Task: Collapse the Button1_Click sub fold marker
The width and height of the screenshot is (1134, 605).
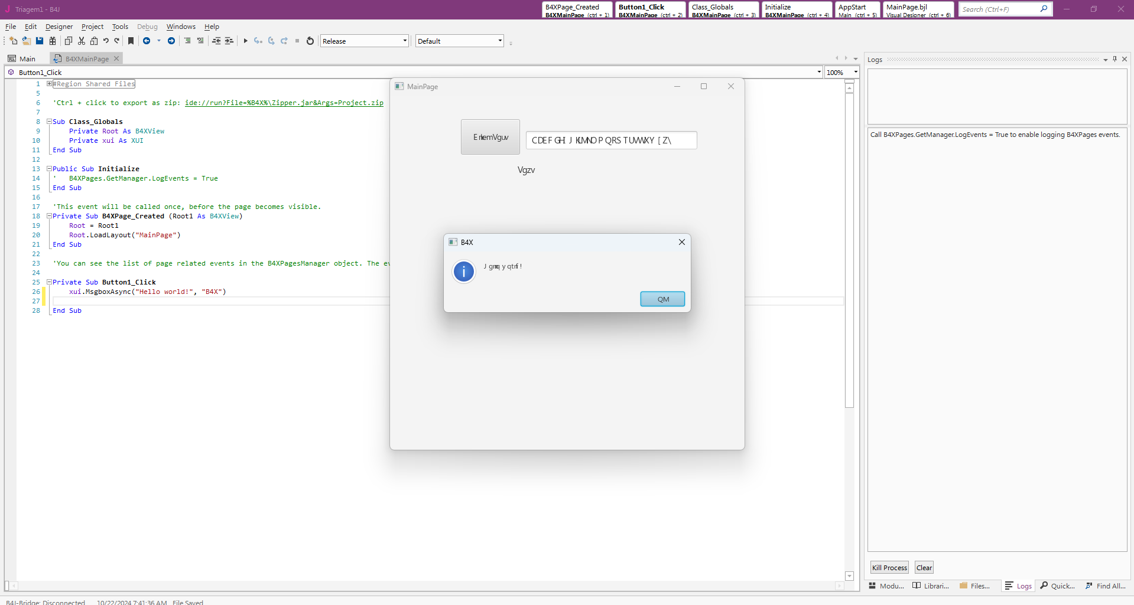Action: [50, 282]
